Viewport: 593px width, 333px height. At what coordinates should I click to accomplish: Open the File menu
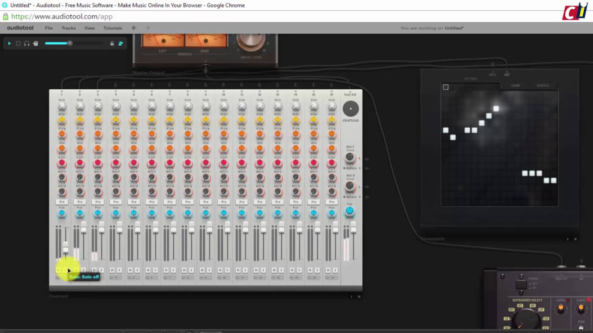[x=49, y=28]
